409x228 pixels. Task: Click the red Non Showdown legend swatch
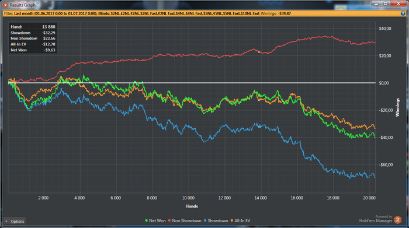click(x=169, y=221)
